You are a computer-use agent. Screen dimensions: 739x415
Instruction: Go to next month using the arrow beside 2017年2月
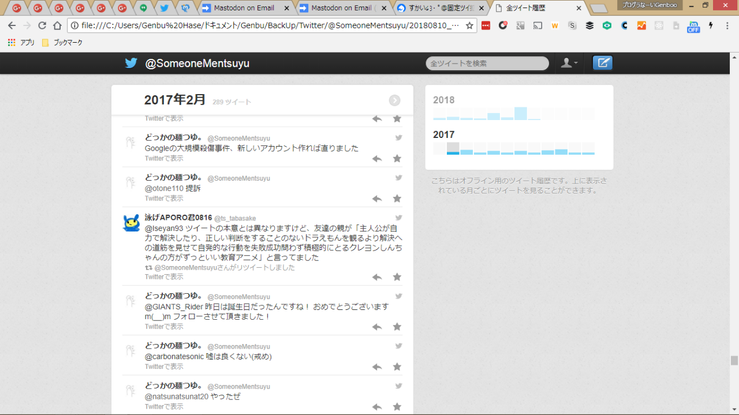coord(394,100)
